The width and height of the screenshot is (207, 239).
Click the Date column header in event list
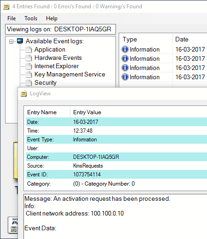pos(190,40)
